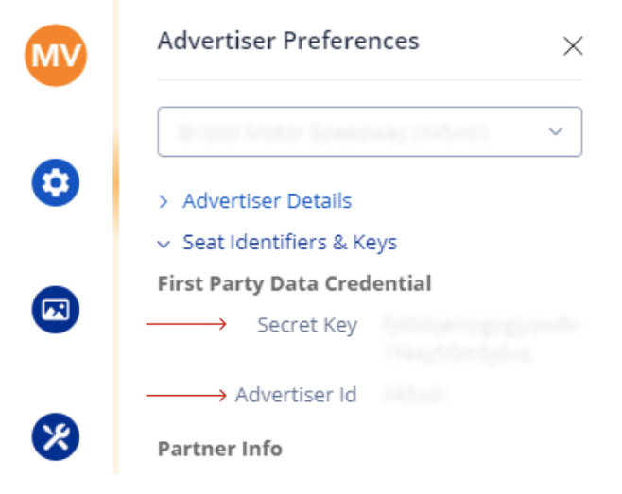This screenshot has height=494, width=622.
Task: Open the image gallery sidebar icon
Action: [56, 309]
